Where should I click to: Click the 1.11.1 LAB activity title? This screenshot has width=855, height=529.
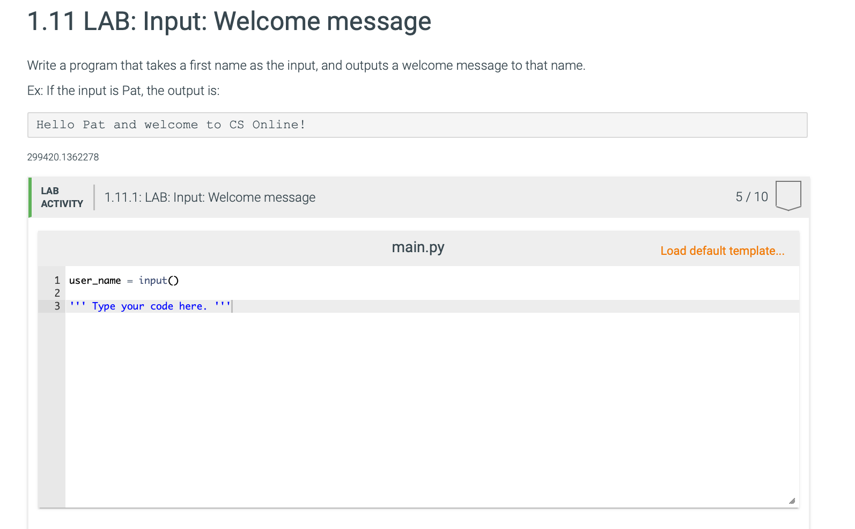pos(210,197)
